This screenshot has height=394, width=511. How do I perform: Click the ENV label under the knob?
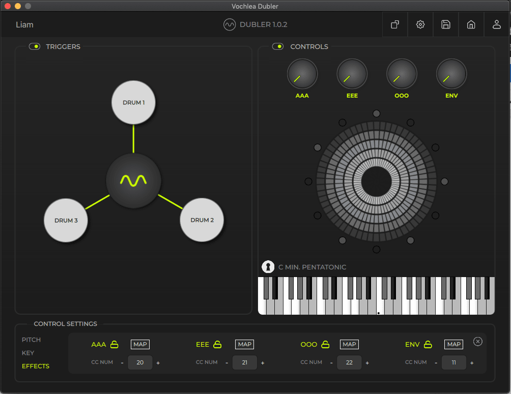click(x=451, y=96)
